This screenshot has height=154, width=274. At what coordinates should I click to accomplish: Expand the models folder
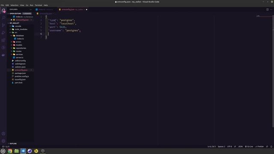(19, 45)
